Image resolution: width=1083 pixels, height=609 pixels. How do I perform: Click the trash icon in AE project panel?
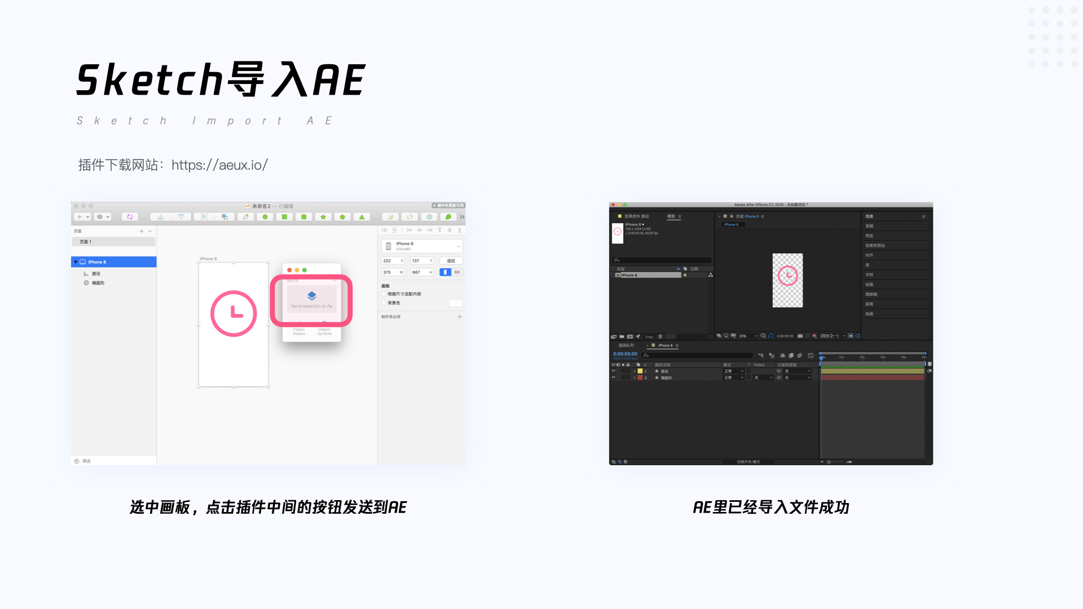click(x=660, y=337)
